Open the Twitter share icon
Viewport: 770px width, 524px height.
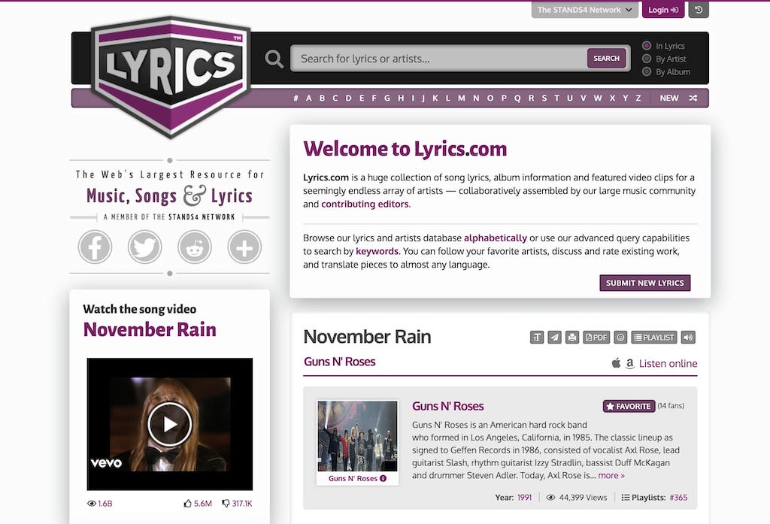[x=144, y=247]
